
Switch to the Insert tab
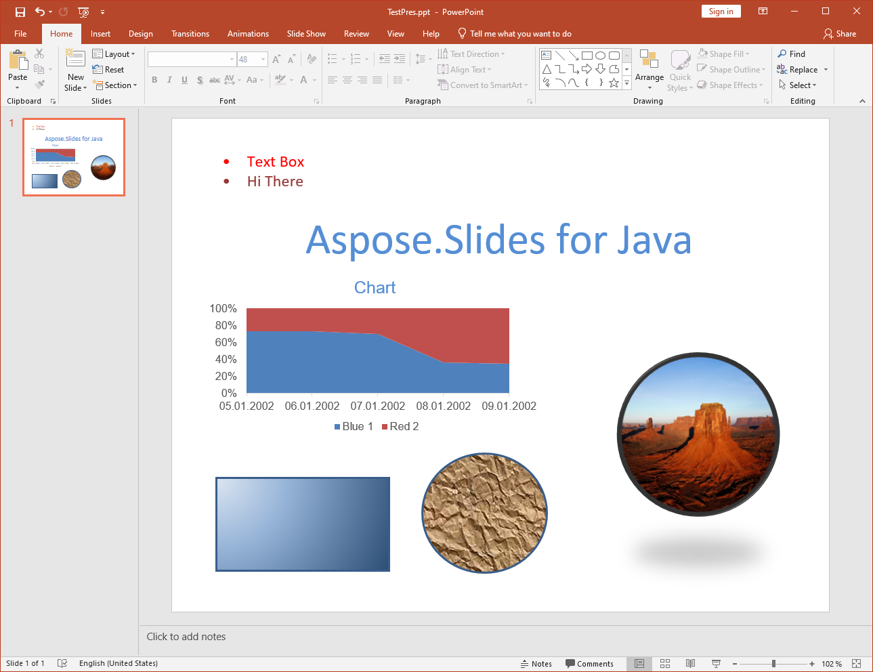click(x=100, y=34)
